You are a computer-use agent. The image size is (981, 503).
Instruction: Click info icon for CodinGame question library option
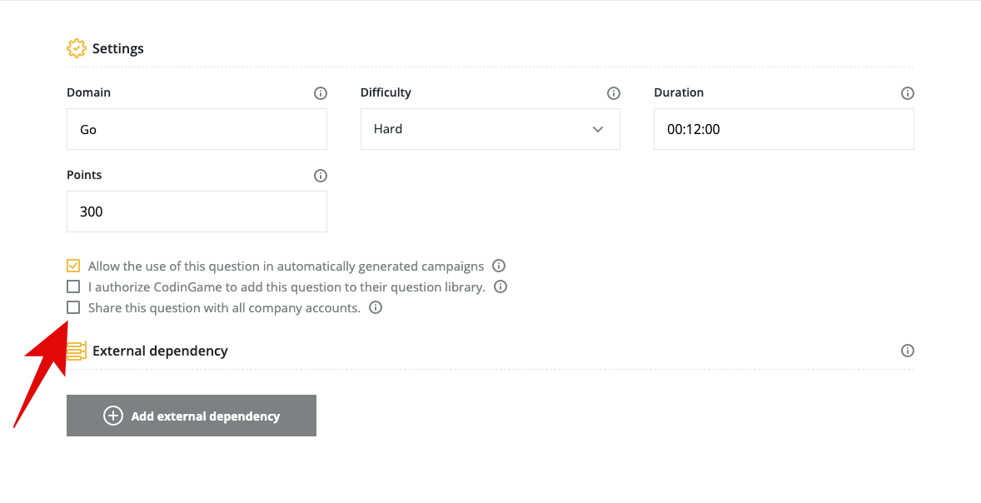point(500,287)
